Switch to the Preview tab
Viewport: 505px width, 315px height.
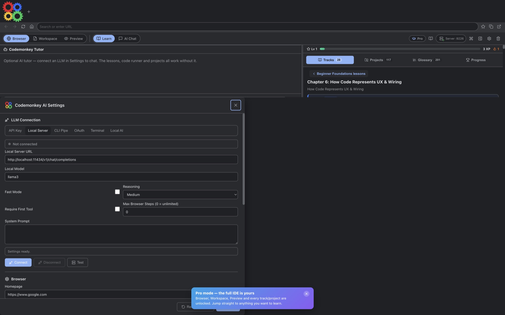(73, 39)
